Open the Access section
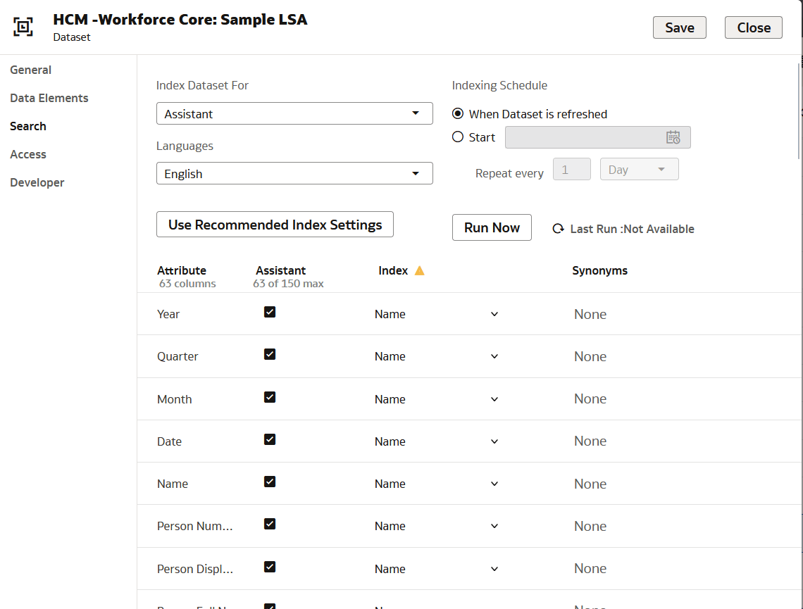 tap(28, 154)
